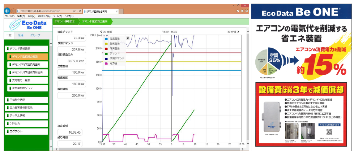
Task: Click the 当日受電電力 value 3,577.0 kwh
Action: (72, 61)
